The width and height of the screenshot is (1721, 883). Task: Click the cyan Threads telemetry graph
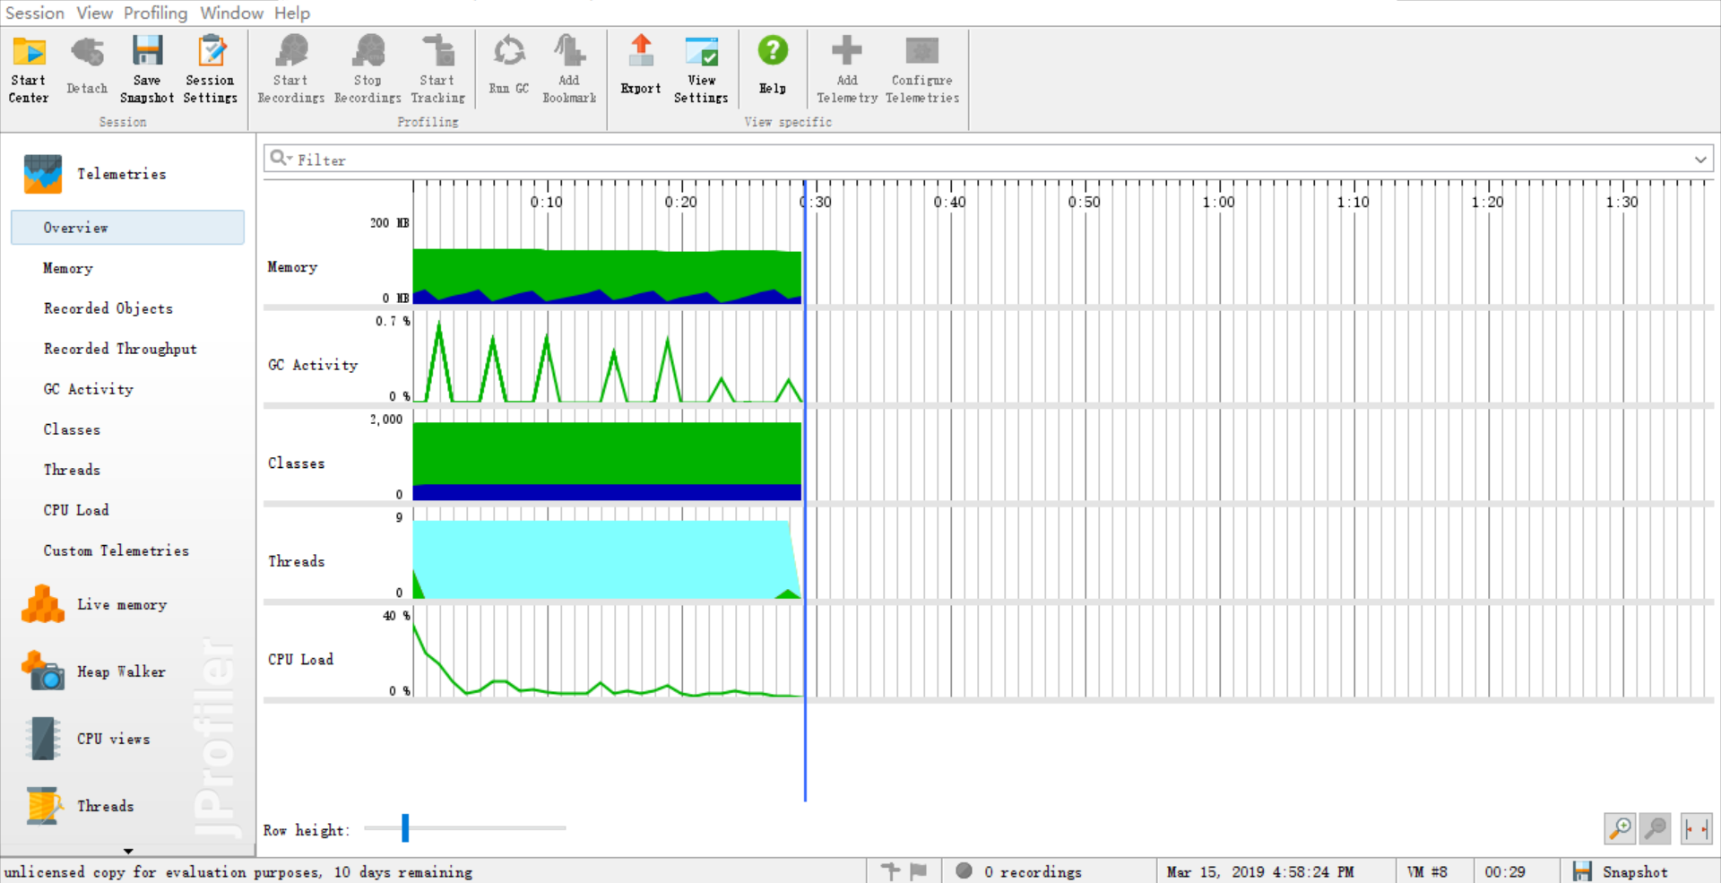click(x=607, y=559)
